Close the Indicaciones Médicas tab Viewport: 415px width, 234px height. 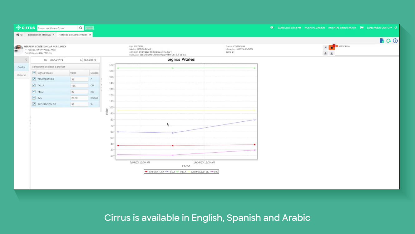53,35
